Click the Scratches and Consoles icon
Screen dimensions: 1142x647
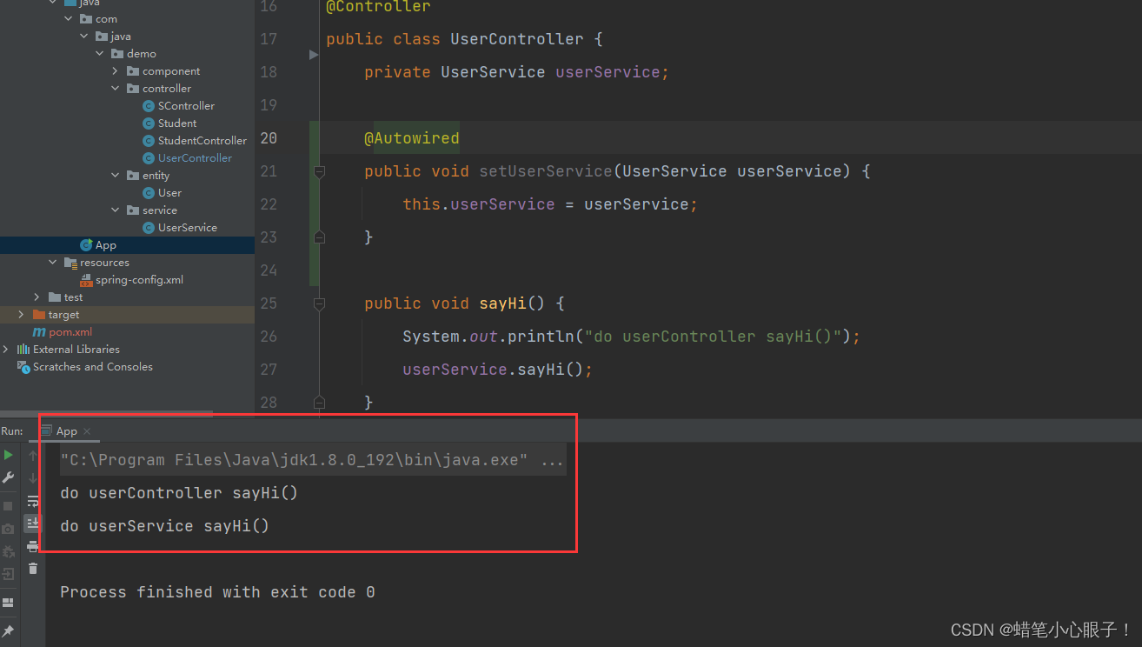[23, 367]
